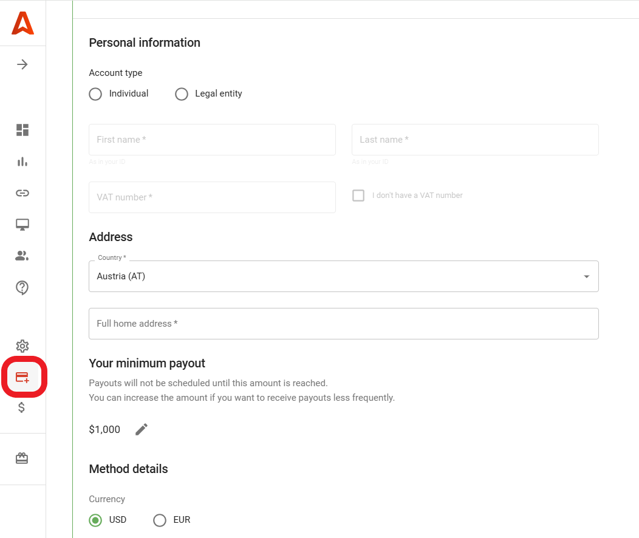Select the Individual account type
The width and height of the screenshot is (639, 538).
tap(95, 94)
